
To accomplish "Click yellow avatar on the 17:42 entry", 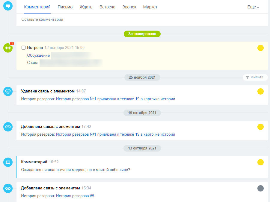I will click(x=260, y=127).
